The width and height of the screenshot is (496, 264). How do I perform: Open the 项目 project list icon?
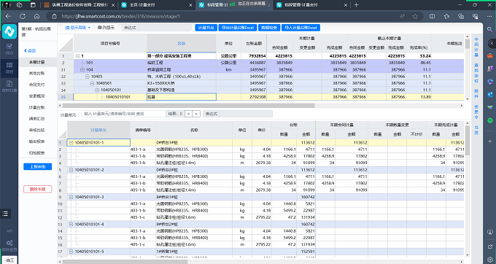9,65
